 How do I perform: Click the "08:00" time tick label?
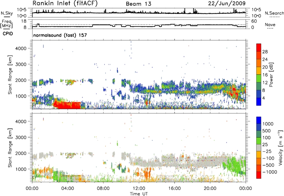[x=103, y=189]
